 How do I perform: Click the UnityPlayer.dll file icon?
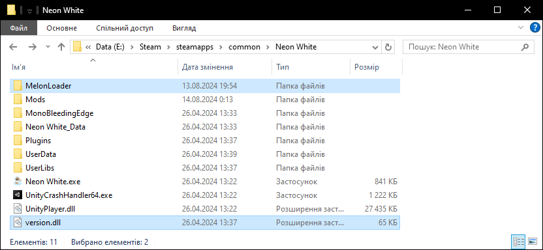pos(18,209)
